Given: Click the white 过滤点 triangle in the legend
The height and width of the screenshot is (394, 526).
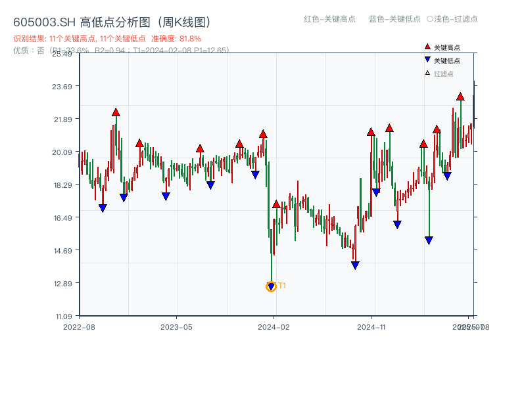Looking at the screenshot, I should pyautogui.click(x=427, y=73).
